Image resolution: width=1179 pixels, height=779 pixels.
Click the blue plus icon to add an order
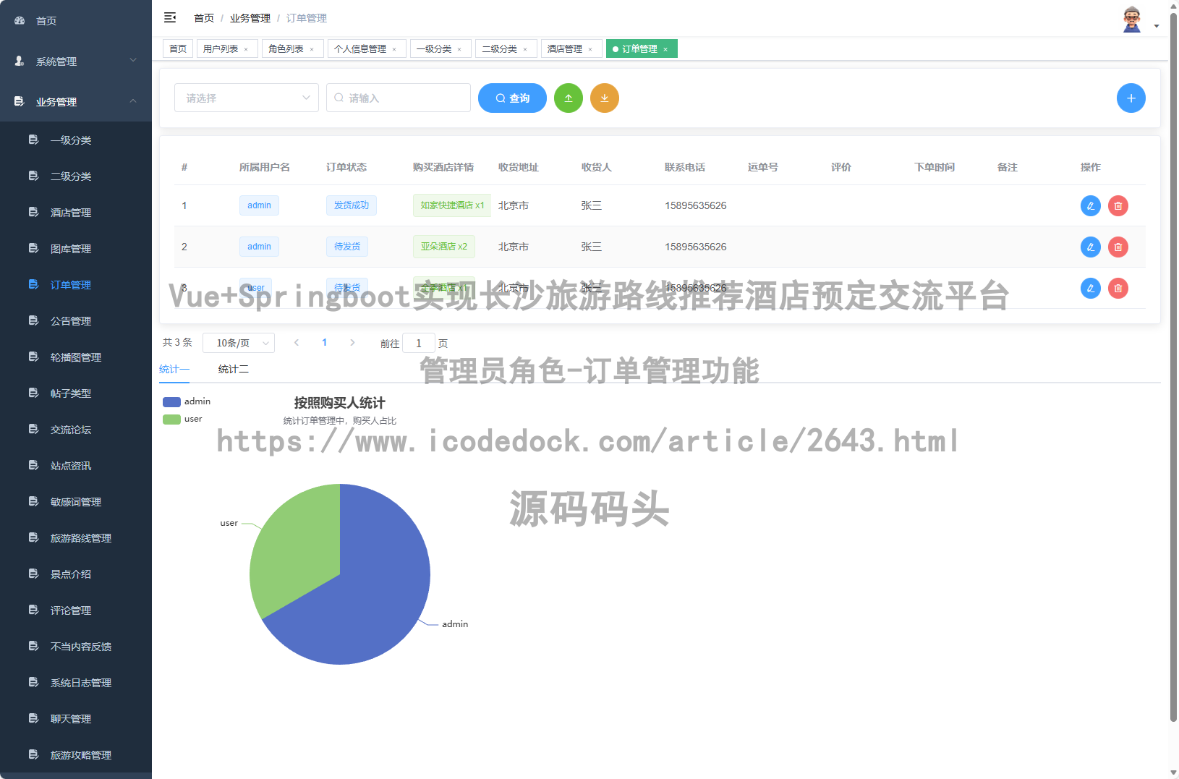[1131, 98]
